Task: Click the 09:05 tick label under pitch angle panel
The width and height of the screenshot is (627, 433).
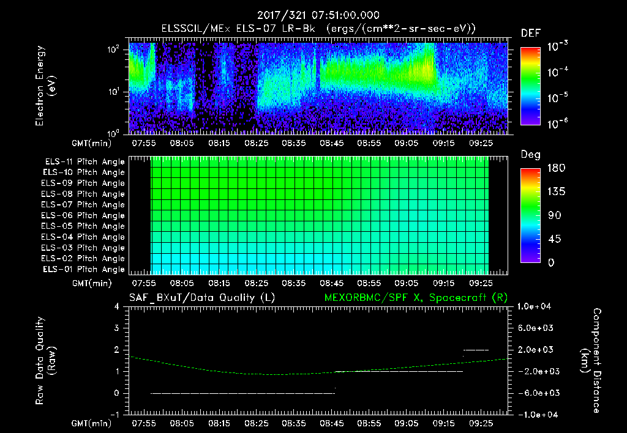Action: point(407,283)
